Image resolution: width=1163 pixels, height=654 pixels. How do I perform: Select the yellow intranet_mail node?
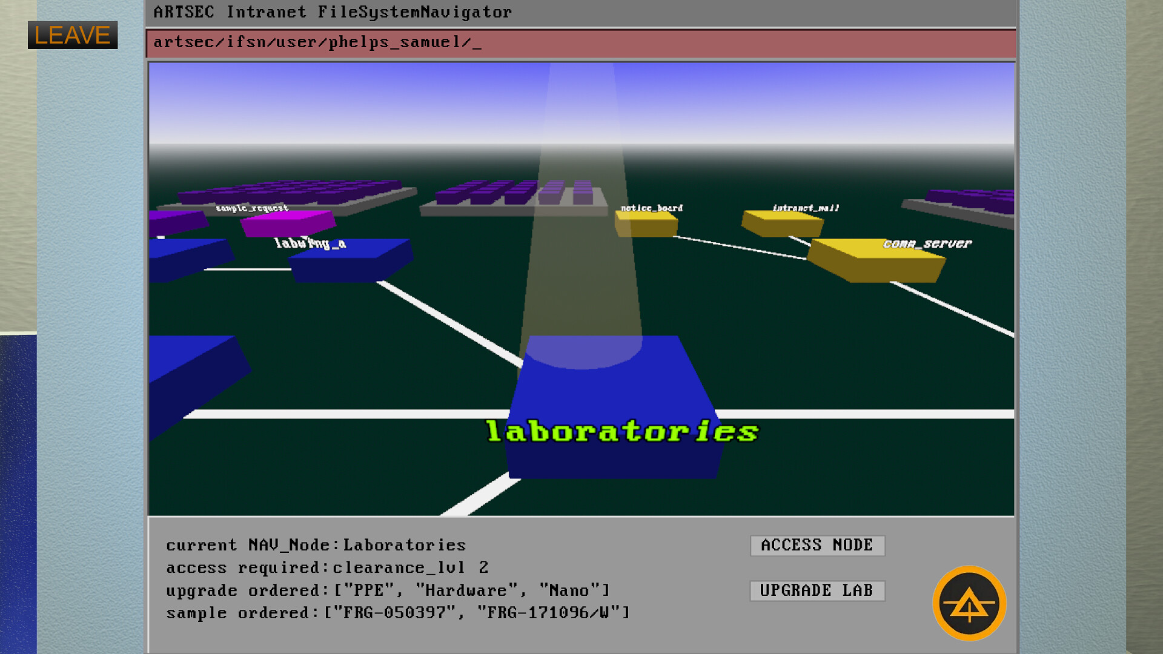tap(781, 223)
